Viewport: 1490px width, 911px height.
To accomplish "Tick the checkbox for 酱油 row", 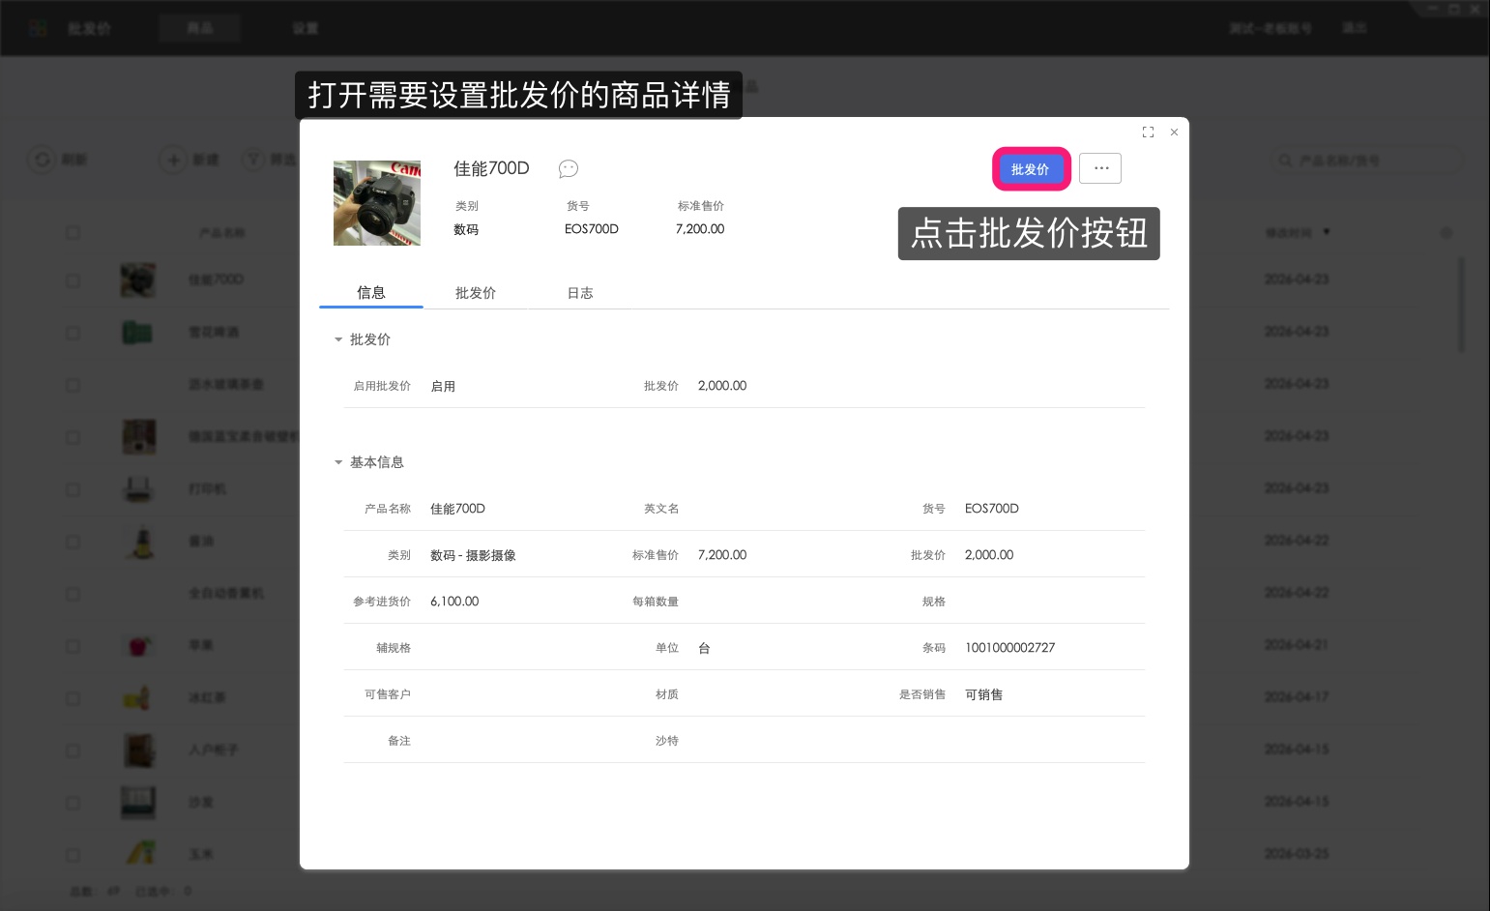I will tap(73, 542).
